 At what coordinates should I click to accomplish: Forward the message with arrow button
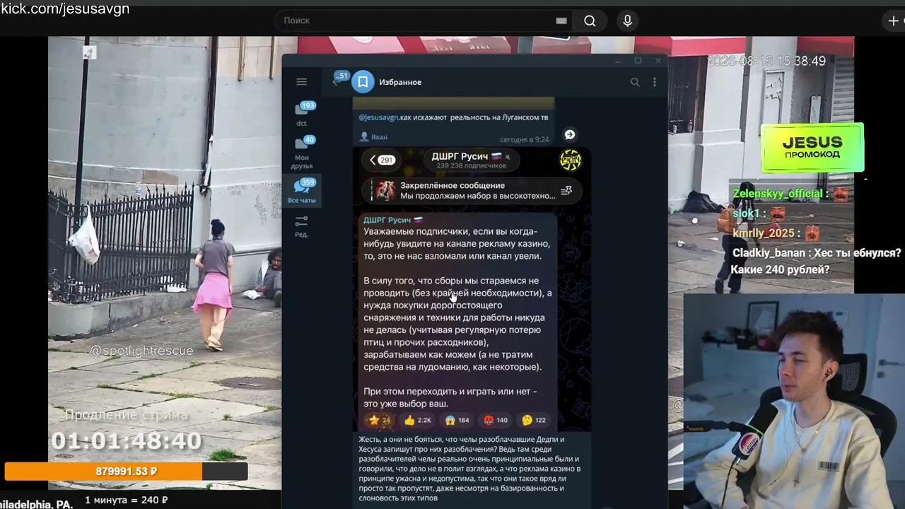click(570, 134)
